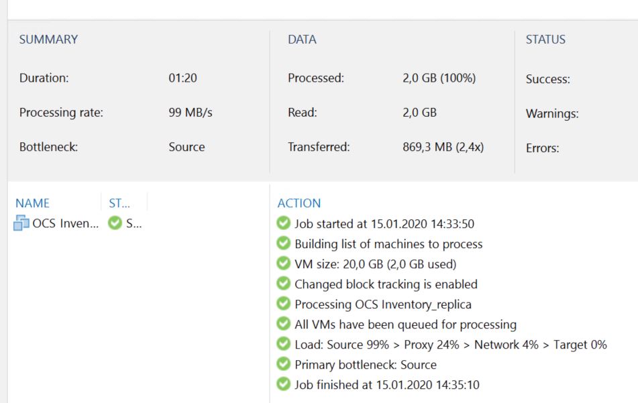Click the check icon for Changed block tracking
Screen dimensions: 638x403
[x=284, y=284]
